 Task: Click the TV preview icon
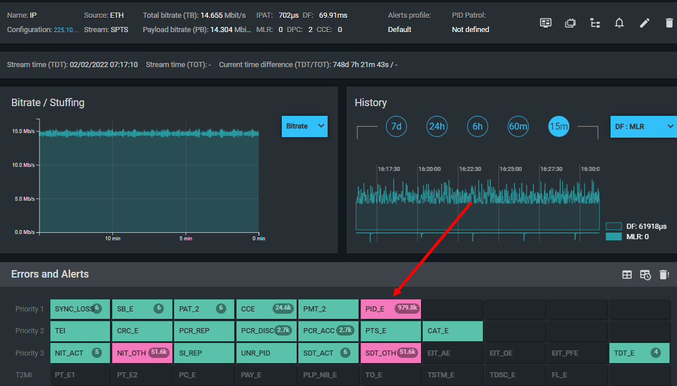pos(570,23)
